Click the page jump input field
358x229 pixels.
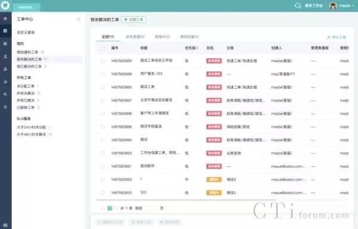151,208
